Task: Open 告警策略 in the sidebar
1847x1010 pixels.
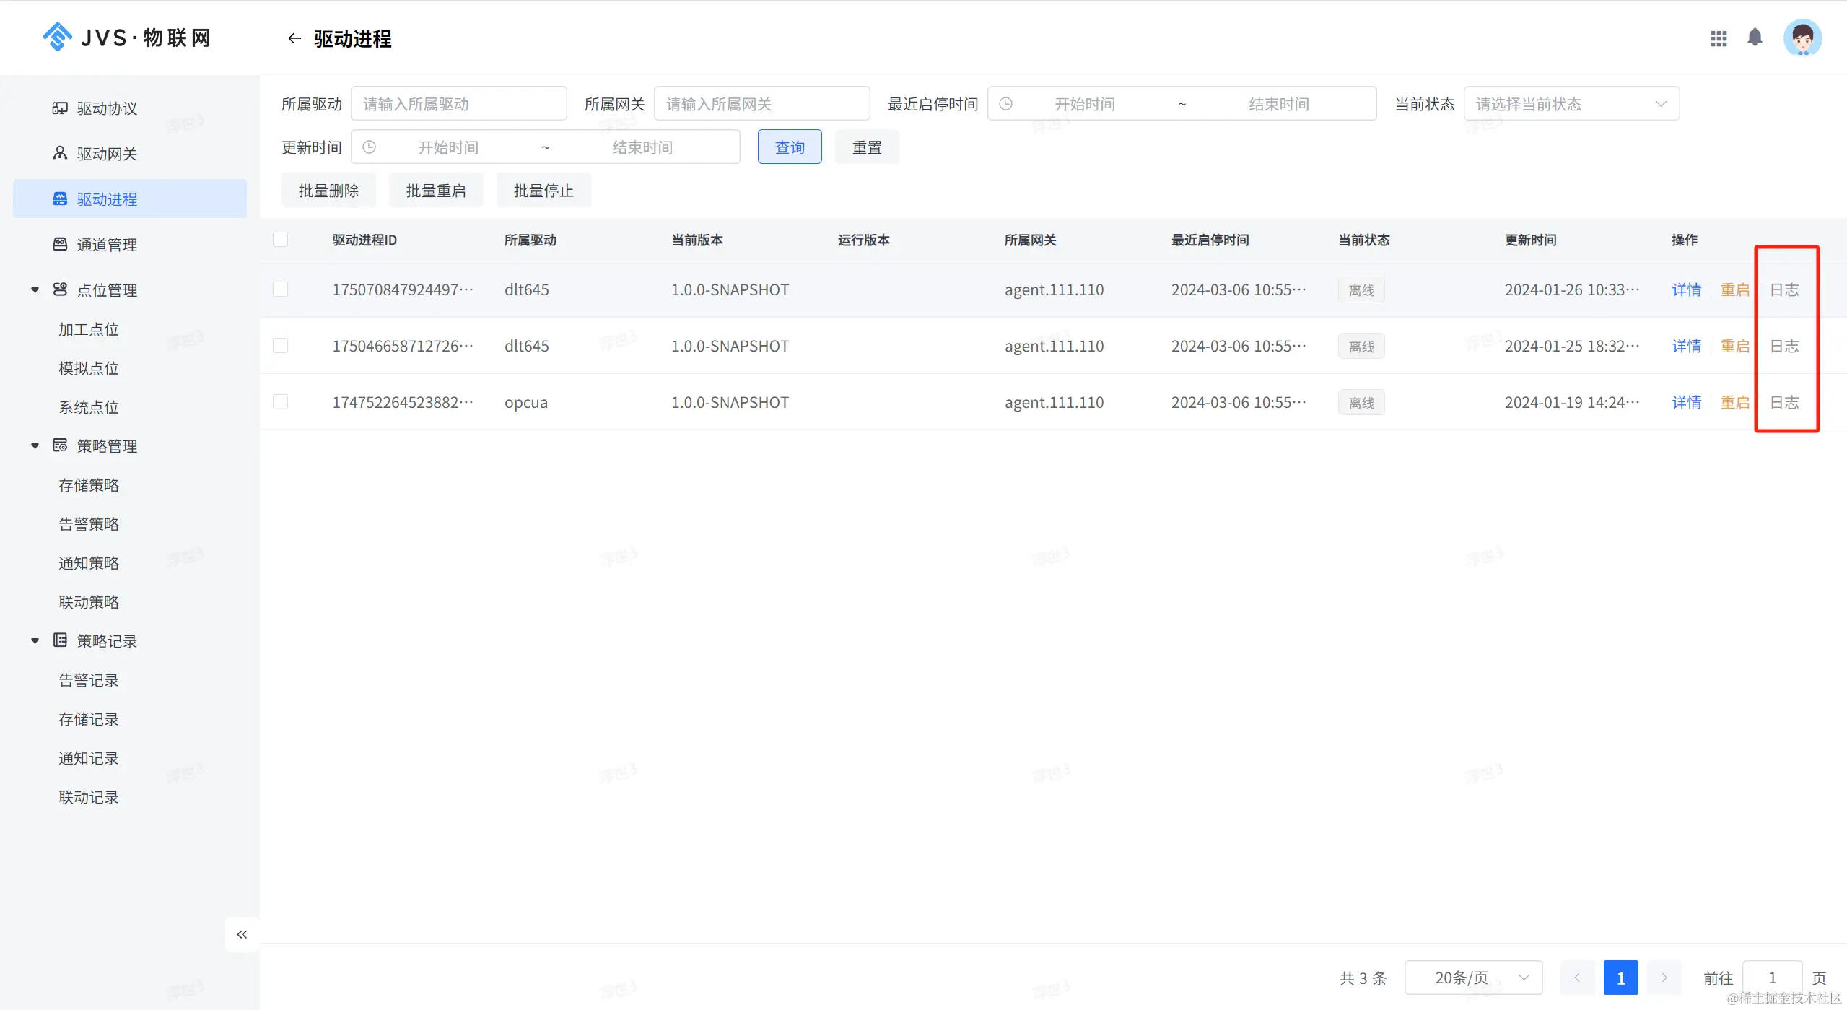Action: click(89, 524)
